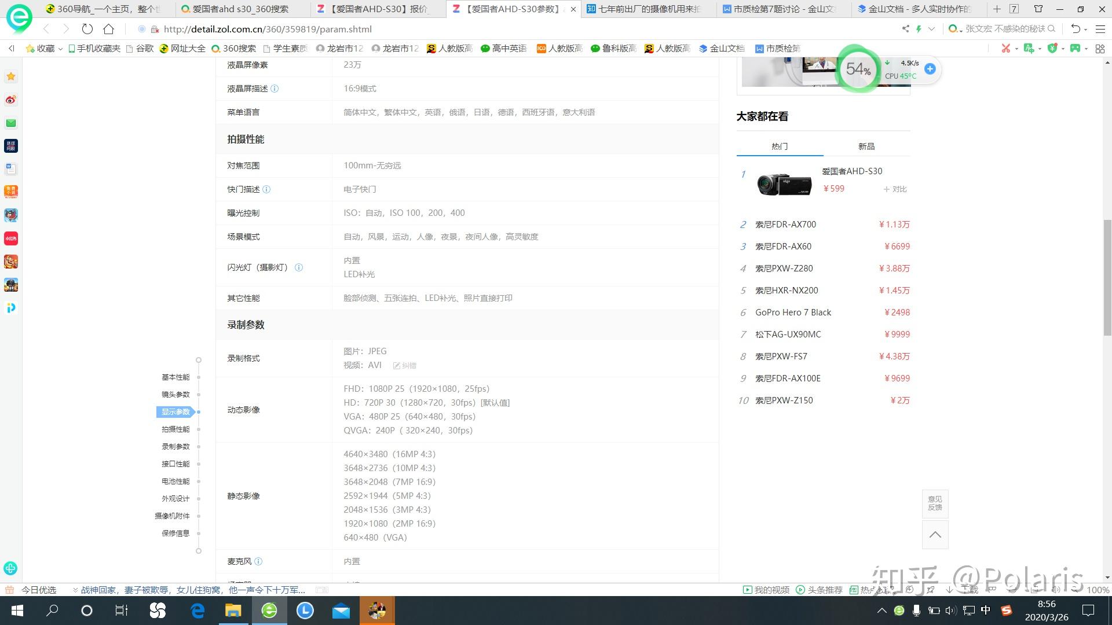Open favorites star in left sidebar
Viewport: 1112px width, 625px height.
coord(10,76)
